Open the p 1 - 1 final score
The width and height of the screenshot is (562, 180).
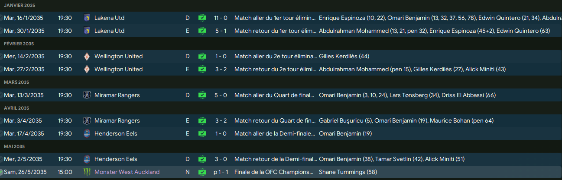tap(220, 172)
